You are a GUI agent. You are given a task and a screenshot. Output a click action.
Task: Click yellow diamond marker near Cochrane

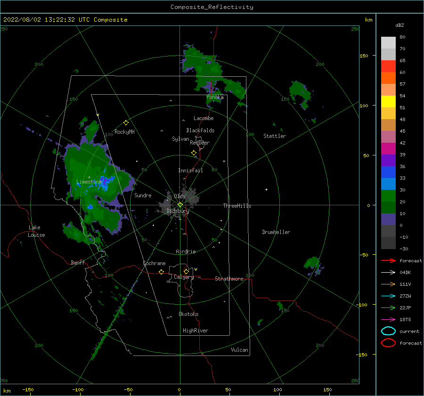tap(161, 272)
